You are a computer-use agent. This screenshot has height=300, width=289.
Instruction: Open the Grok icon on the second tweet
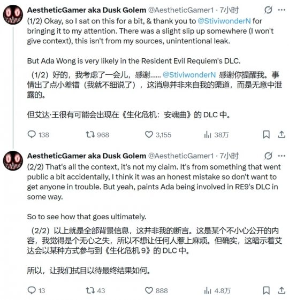coord(268,156)
